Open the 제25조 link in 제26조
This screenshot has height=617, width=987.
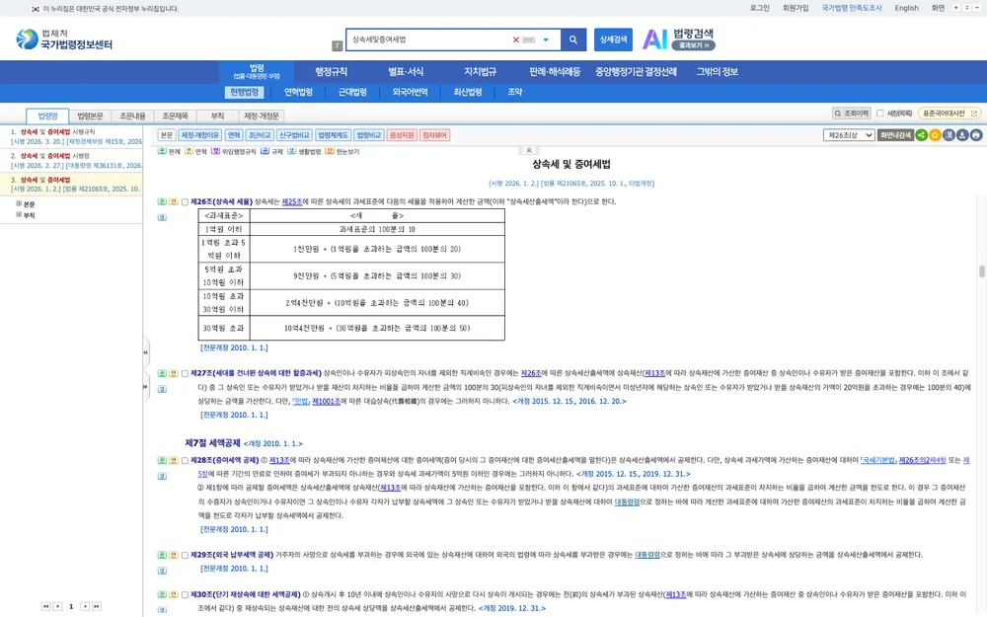[x=291, y=202]
